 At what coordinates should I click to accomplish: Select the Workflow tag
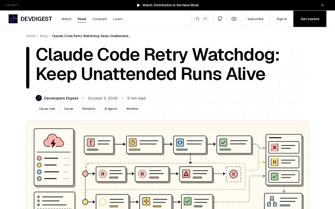(132, 109)
